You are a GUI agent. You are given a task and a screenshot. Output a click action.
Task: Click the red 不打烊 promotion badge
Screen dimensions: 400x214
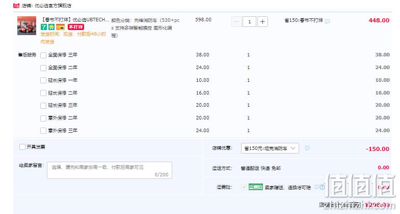[x=76, y=27]
